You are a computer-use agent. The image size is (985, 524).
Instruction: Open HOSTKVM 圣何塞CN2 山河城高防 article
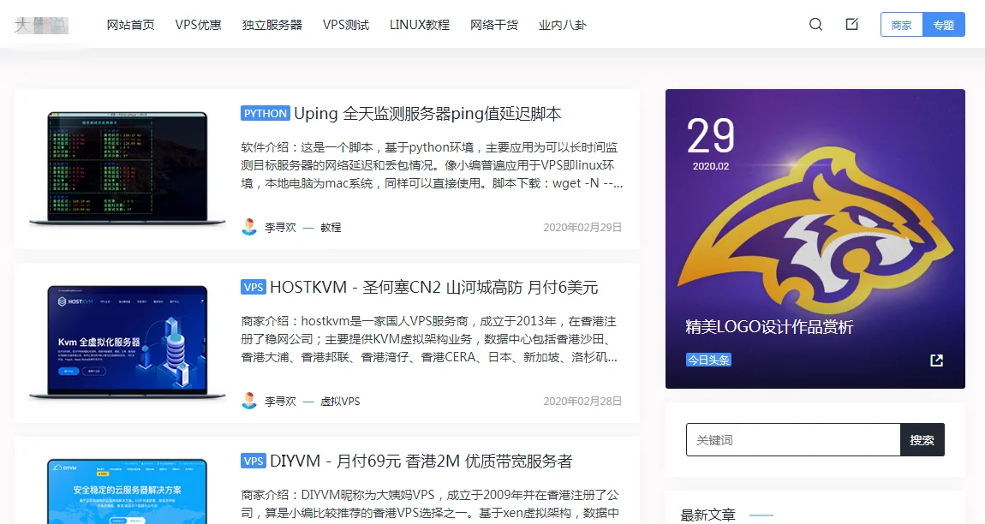(x=434, y=288)
